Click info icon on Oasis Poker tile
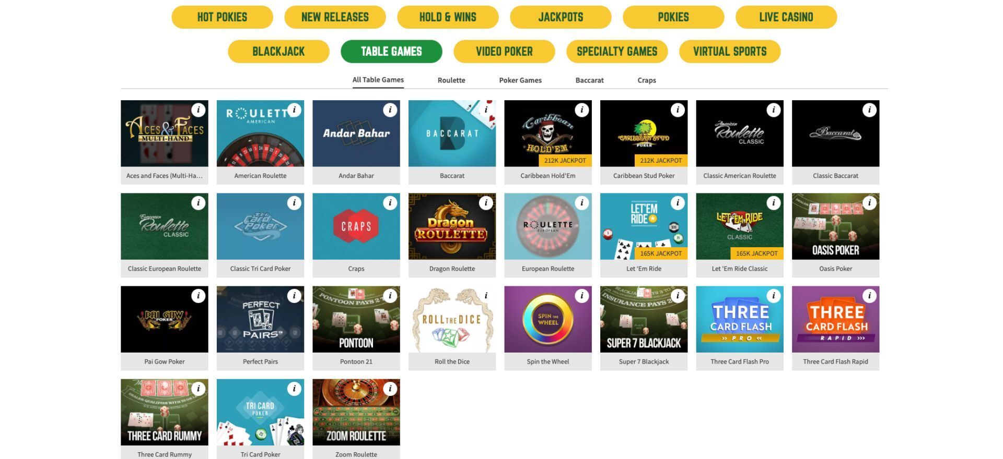 pyautogui.click(x=869, y=203)
